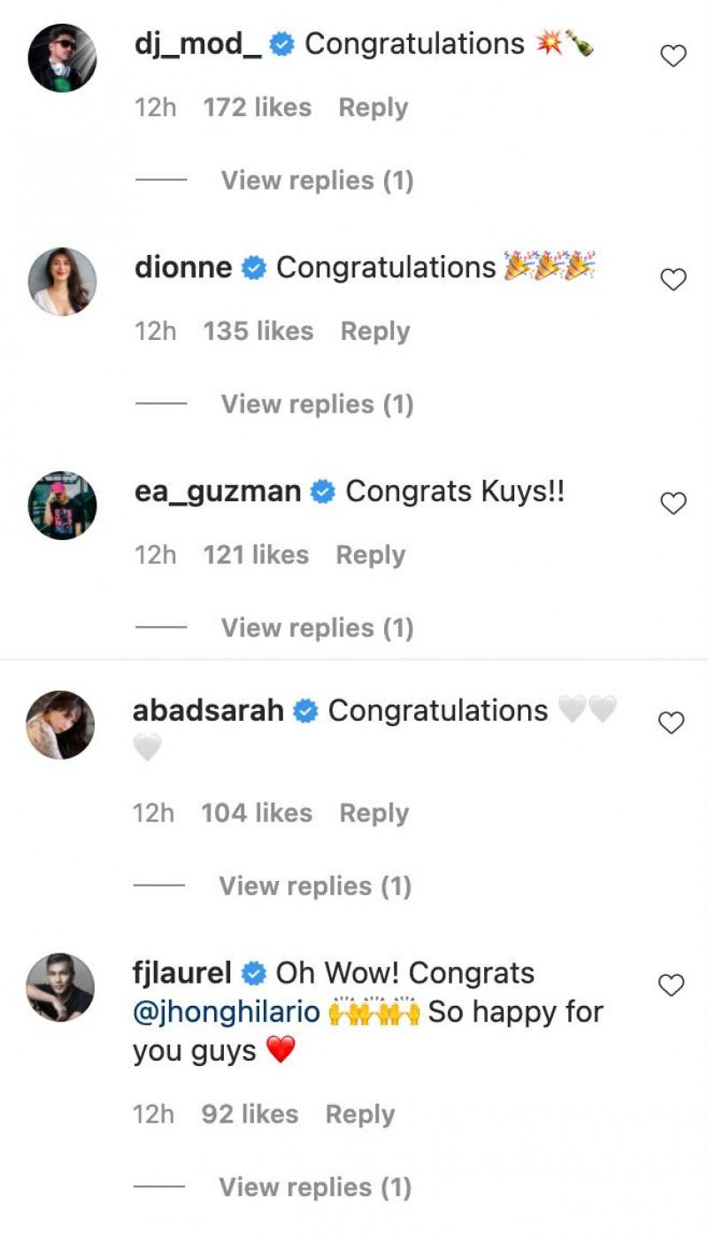Expand replies under dj_mod_ comment
This screenshot has width=708, height=1236.
pos(317,181)
